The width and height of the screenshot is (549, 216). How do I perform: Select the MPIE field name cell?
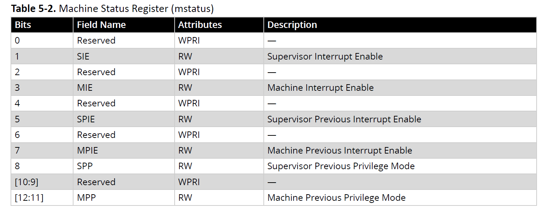point(87,150)
